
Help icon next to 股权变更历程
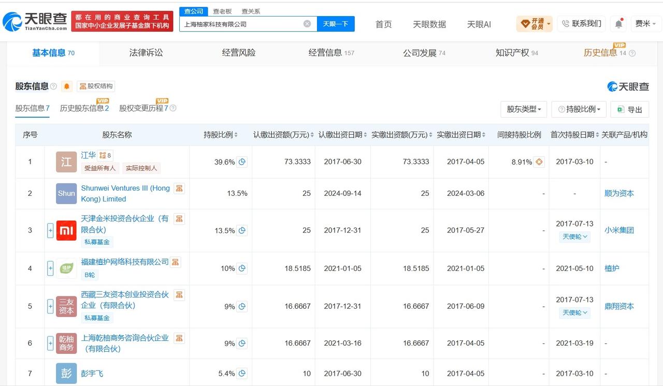click(x=173, y=108)
